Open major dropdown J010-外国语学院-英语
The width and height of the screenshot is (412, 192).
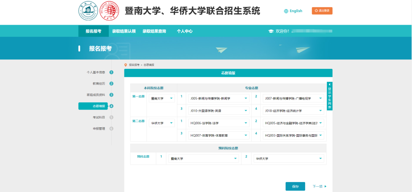pos(219,111)
